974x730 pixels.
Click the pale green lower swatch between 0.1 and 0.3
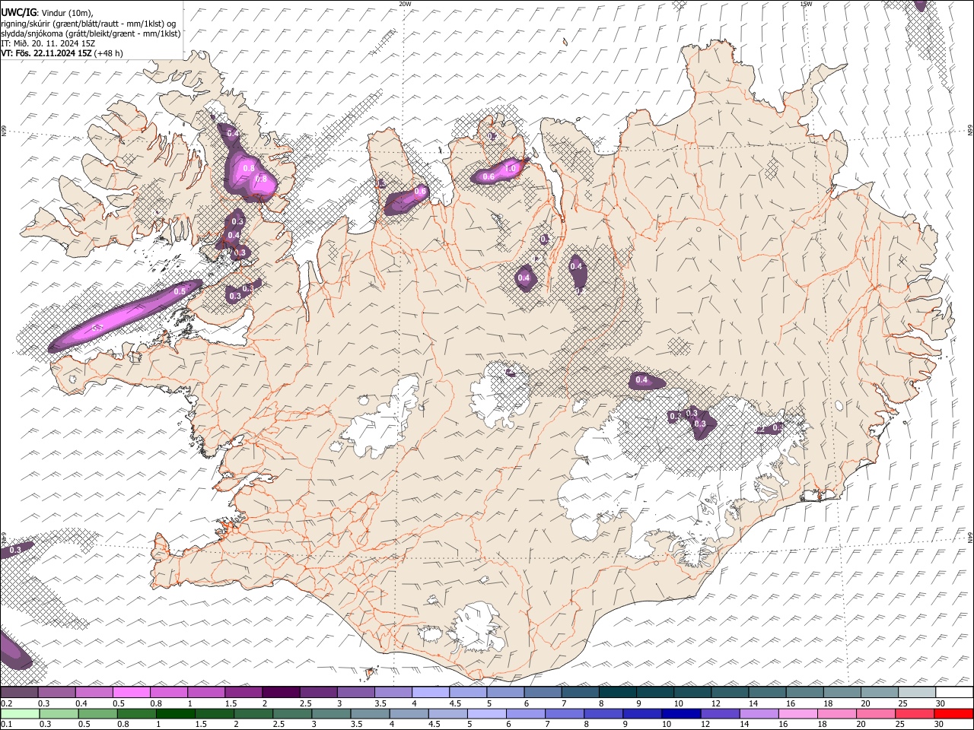tap(19, 714)
